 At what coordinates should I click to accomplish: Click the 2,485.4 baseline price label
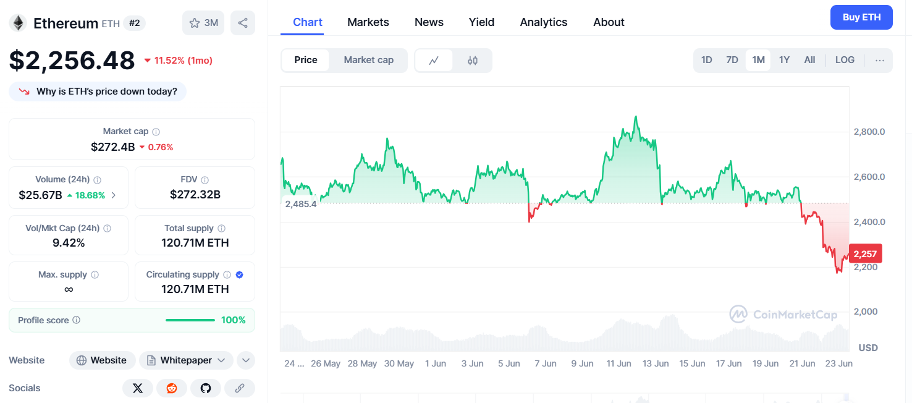(x=300, y=203)
